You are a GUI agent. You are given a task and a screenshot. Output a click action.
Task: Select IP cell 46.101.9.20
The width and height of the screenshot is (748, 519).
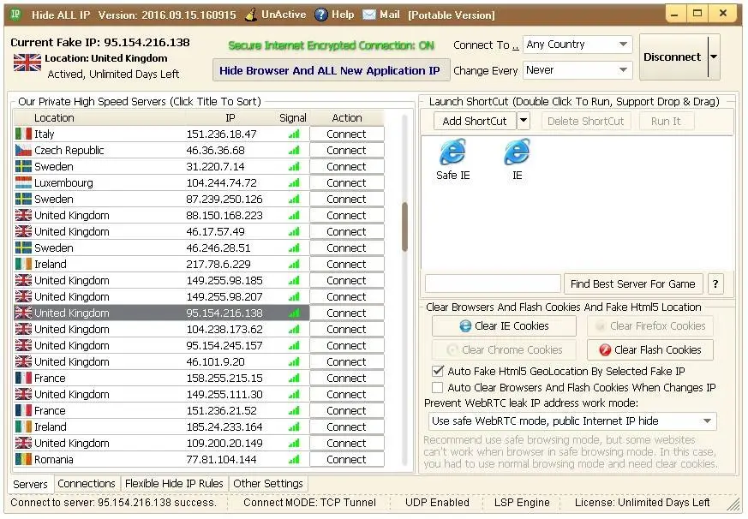tap(216, 361)
